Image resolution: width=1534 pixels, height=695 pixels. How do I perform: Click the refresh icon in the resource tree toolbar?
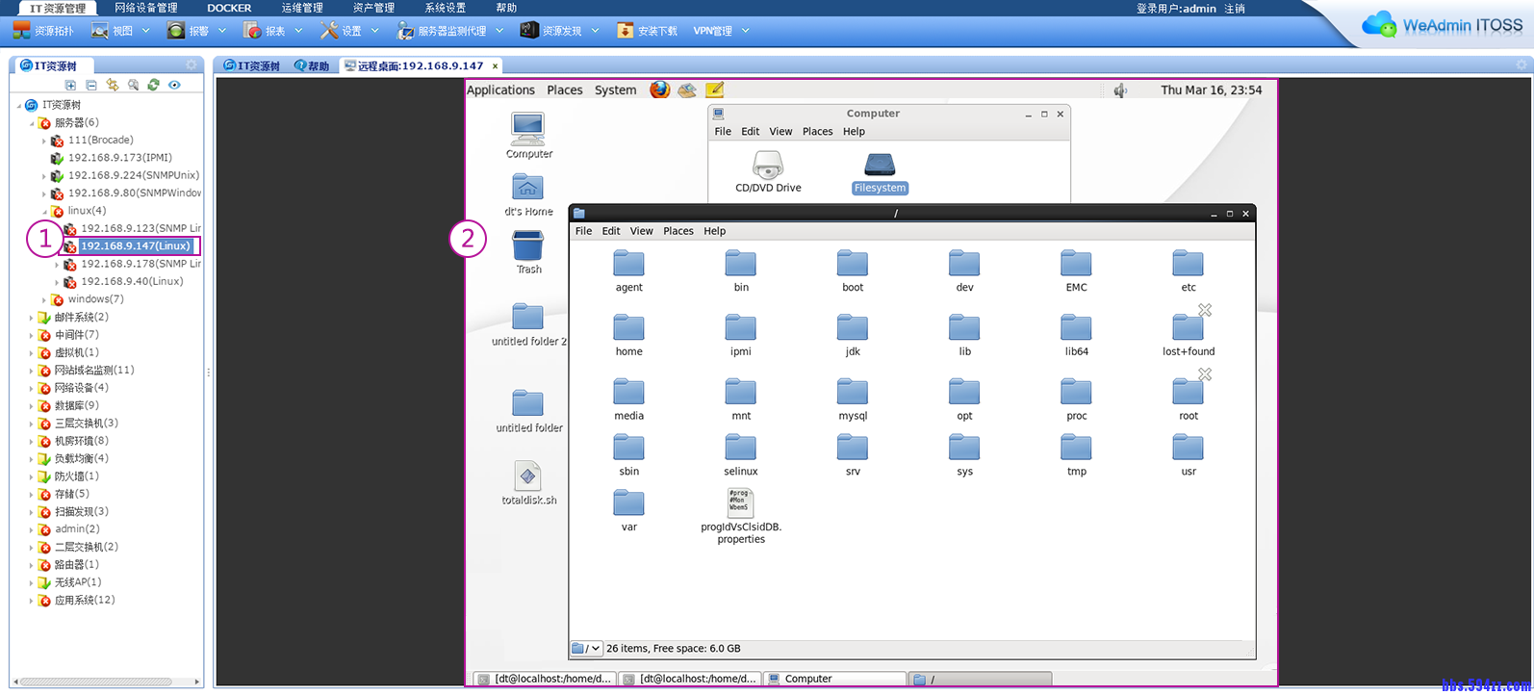pyautogui.click(x=153, y=86)
